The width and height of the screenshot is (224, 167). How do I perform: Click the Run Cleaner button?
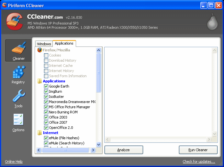pyautogui.click(x=198, y=150)
